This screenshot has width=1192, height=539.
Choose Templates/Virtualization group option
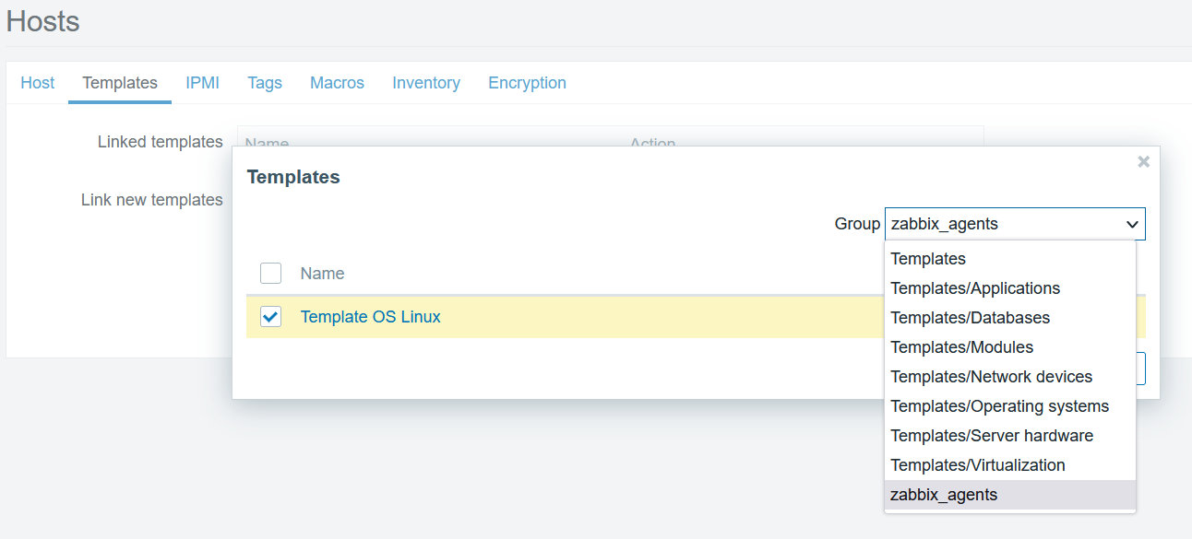coord(978,464)
